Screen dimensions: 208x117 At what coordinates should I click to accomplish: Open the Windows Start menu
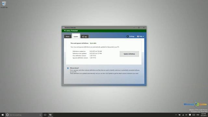coord(3,115)
